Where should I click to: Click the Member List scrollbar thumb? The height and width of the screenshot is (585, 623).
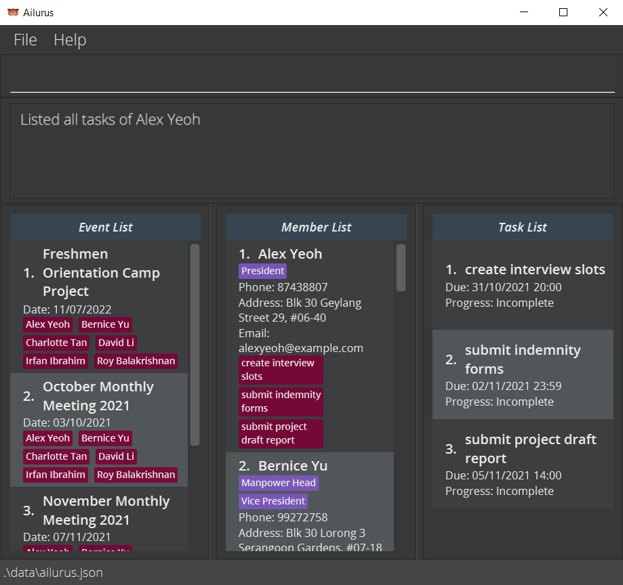tap(401, 267)
